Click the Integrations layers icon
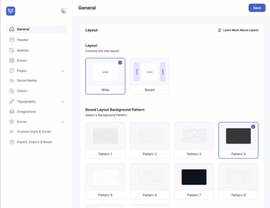 pos(12,112)
